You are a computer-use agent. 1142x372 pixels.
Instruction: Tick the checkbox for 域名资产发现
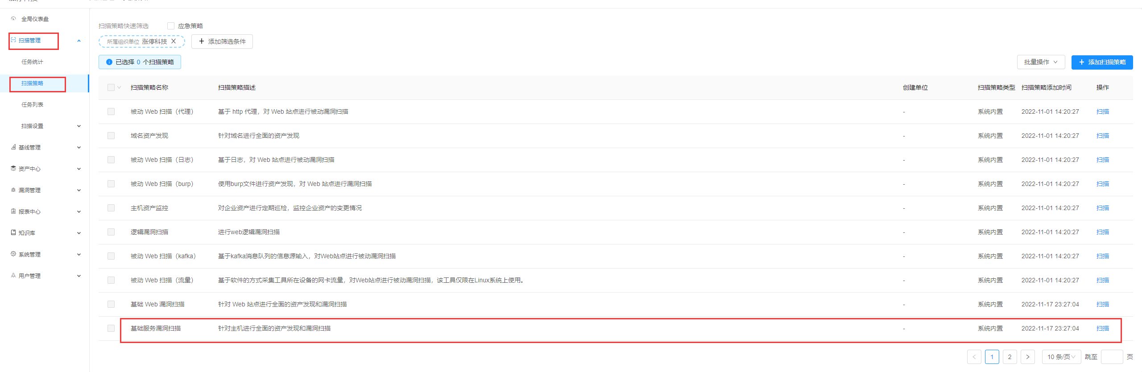tap(111, 136)
